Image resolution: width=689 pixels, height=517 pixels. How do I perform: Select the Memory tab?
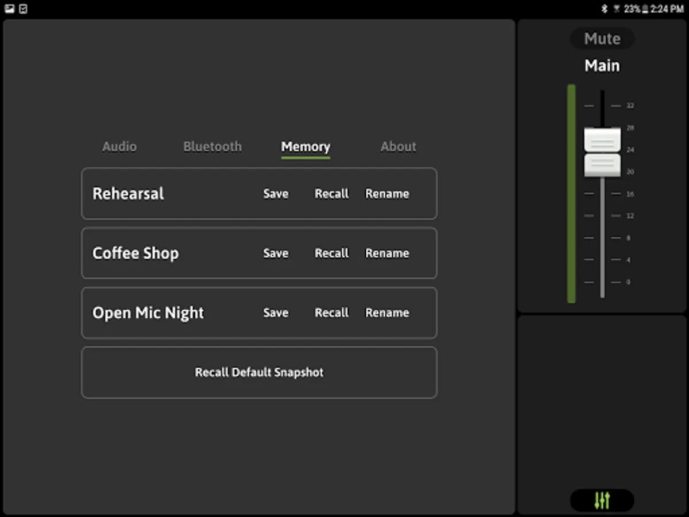tap(305, 147)
